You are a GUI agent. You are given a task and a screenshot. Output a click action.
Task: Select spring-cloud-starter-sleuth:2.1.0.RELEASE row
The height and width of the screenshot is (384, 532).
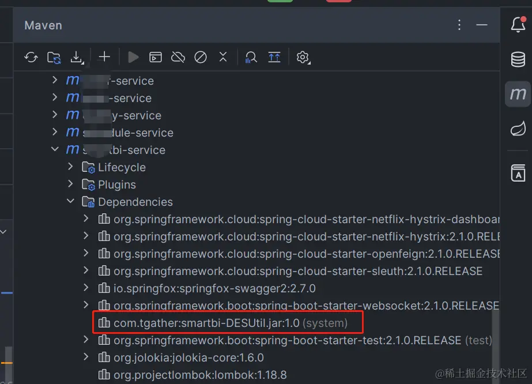[x=290, y=271]
